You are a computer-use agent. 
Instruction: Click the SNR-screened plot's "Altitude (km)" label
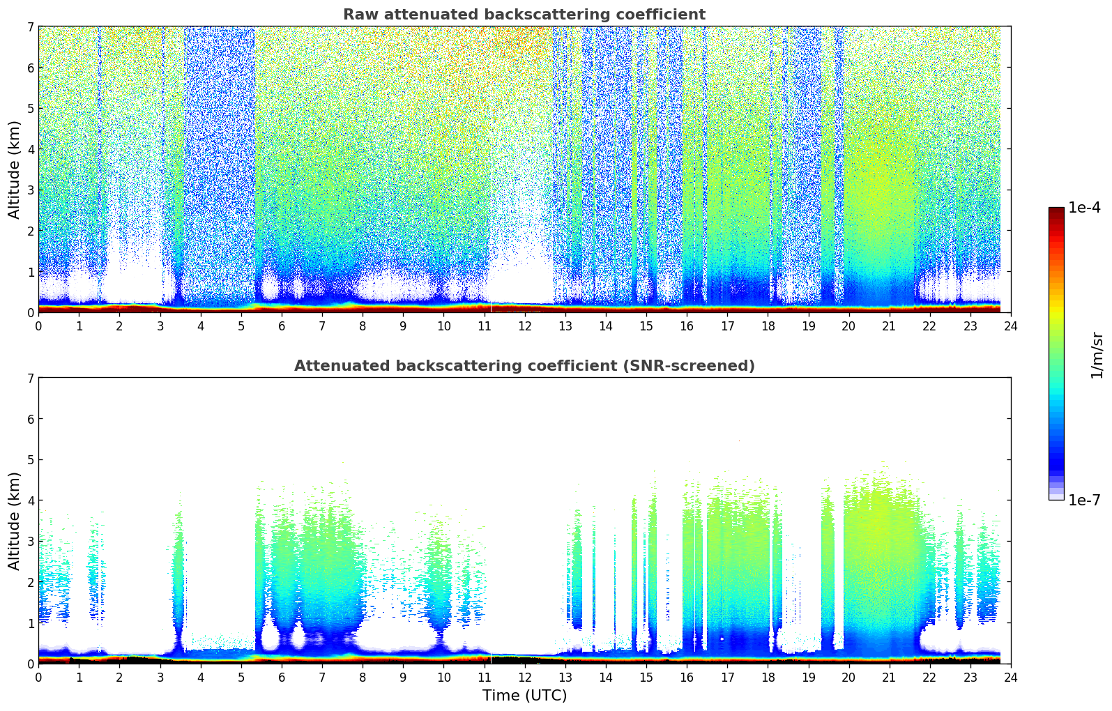[x=15, y=521]
